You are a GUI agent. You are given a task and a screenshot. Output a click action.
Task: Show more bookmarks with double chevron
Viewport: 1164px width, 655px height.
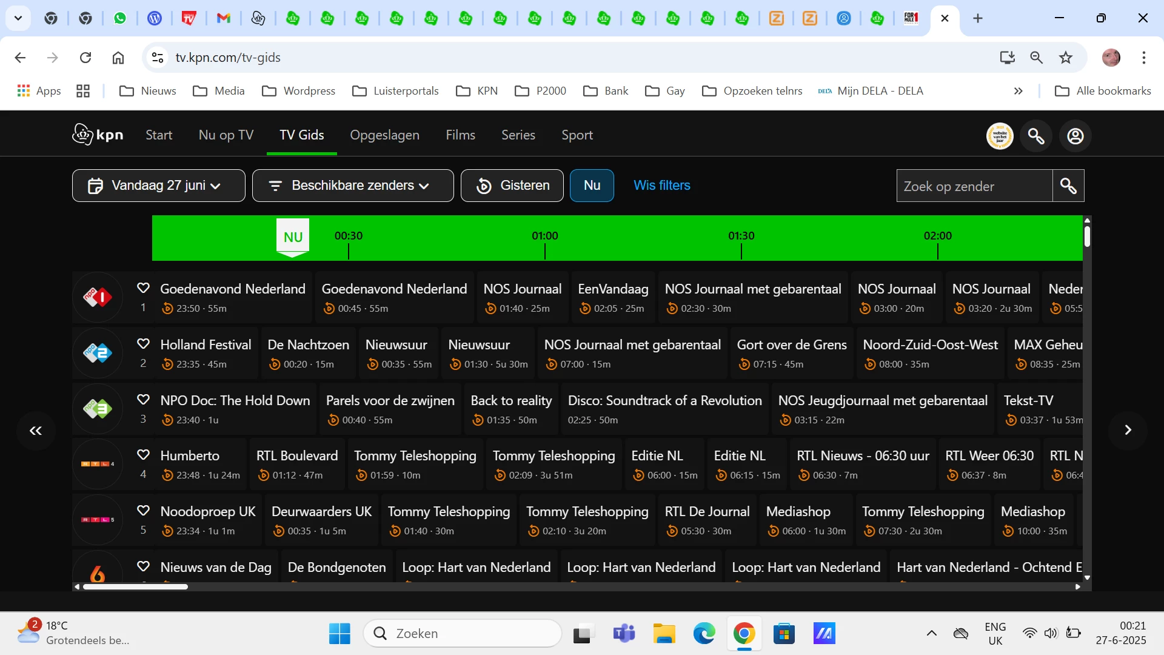tap(1018, 91)
